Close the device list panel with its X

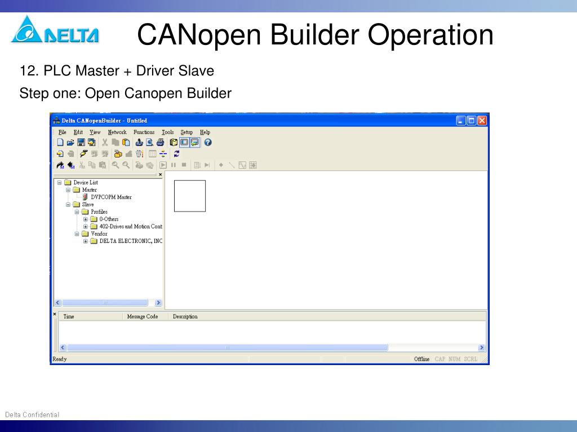click(x=160, y=175)
